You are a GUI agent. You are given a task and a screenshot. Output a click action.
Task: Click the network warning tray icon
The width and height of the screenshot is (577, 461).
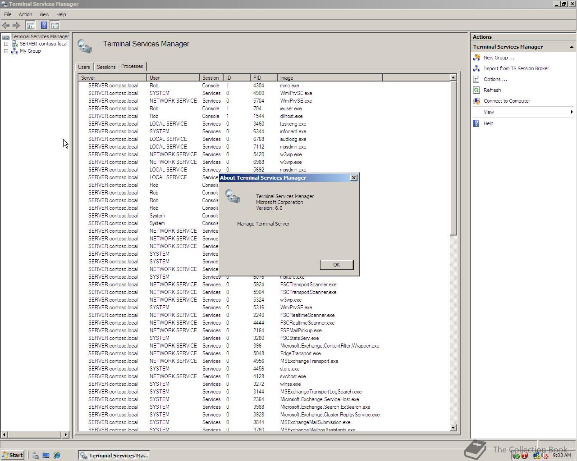[536, 456]
